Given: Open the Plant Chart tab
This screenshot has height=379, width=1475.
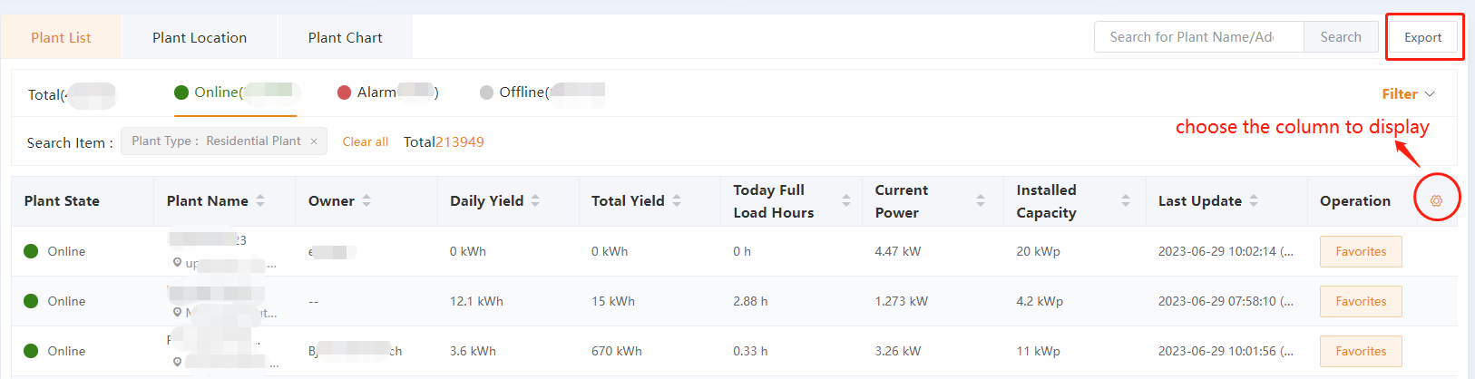Looking at the screenshot, I should tap(345, 37).
